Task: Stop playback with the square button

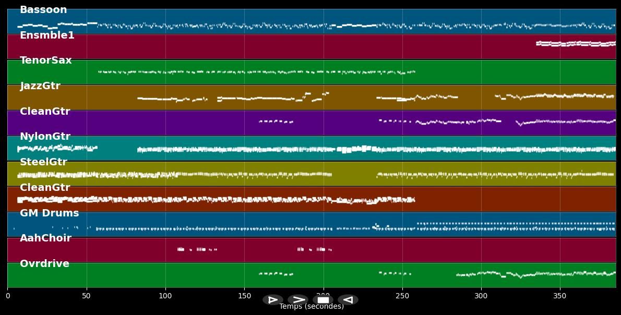Action: tap(323, 300)
